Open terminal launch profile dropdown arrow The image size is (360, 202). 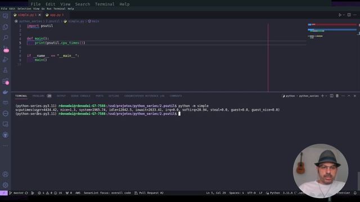326,96
